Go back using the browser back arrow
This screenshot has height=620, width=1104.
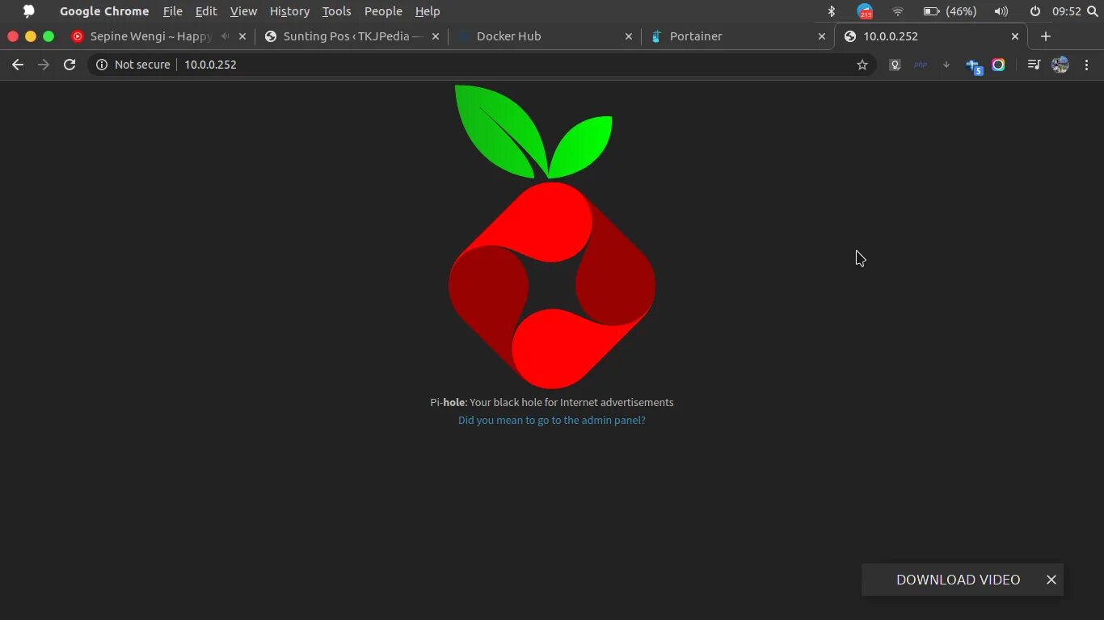coord(18,65)
